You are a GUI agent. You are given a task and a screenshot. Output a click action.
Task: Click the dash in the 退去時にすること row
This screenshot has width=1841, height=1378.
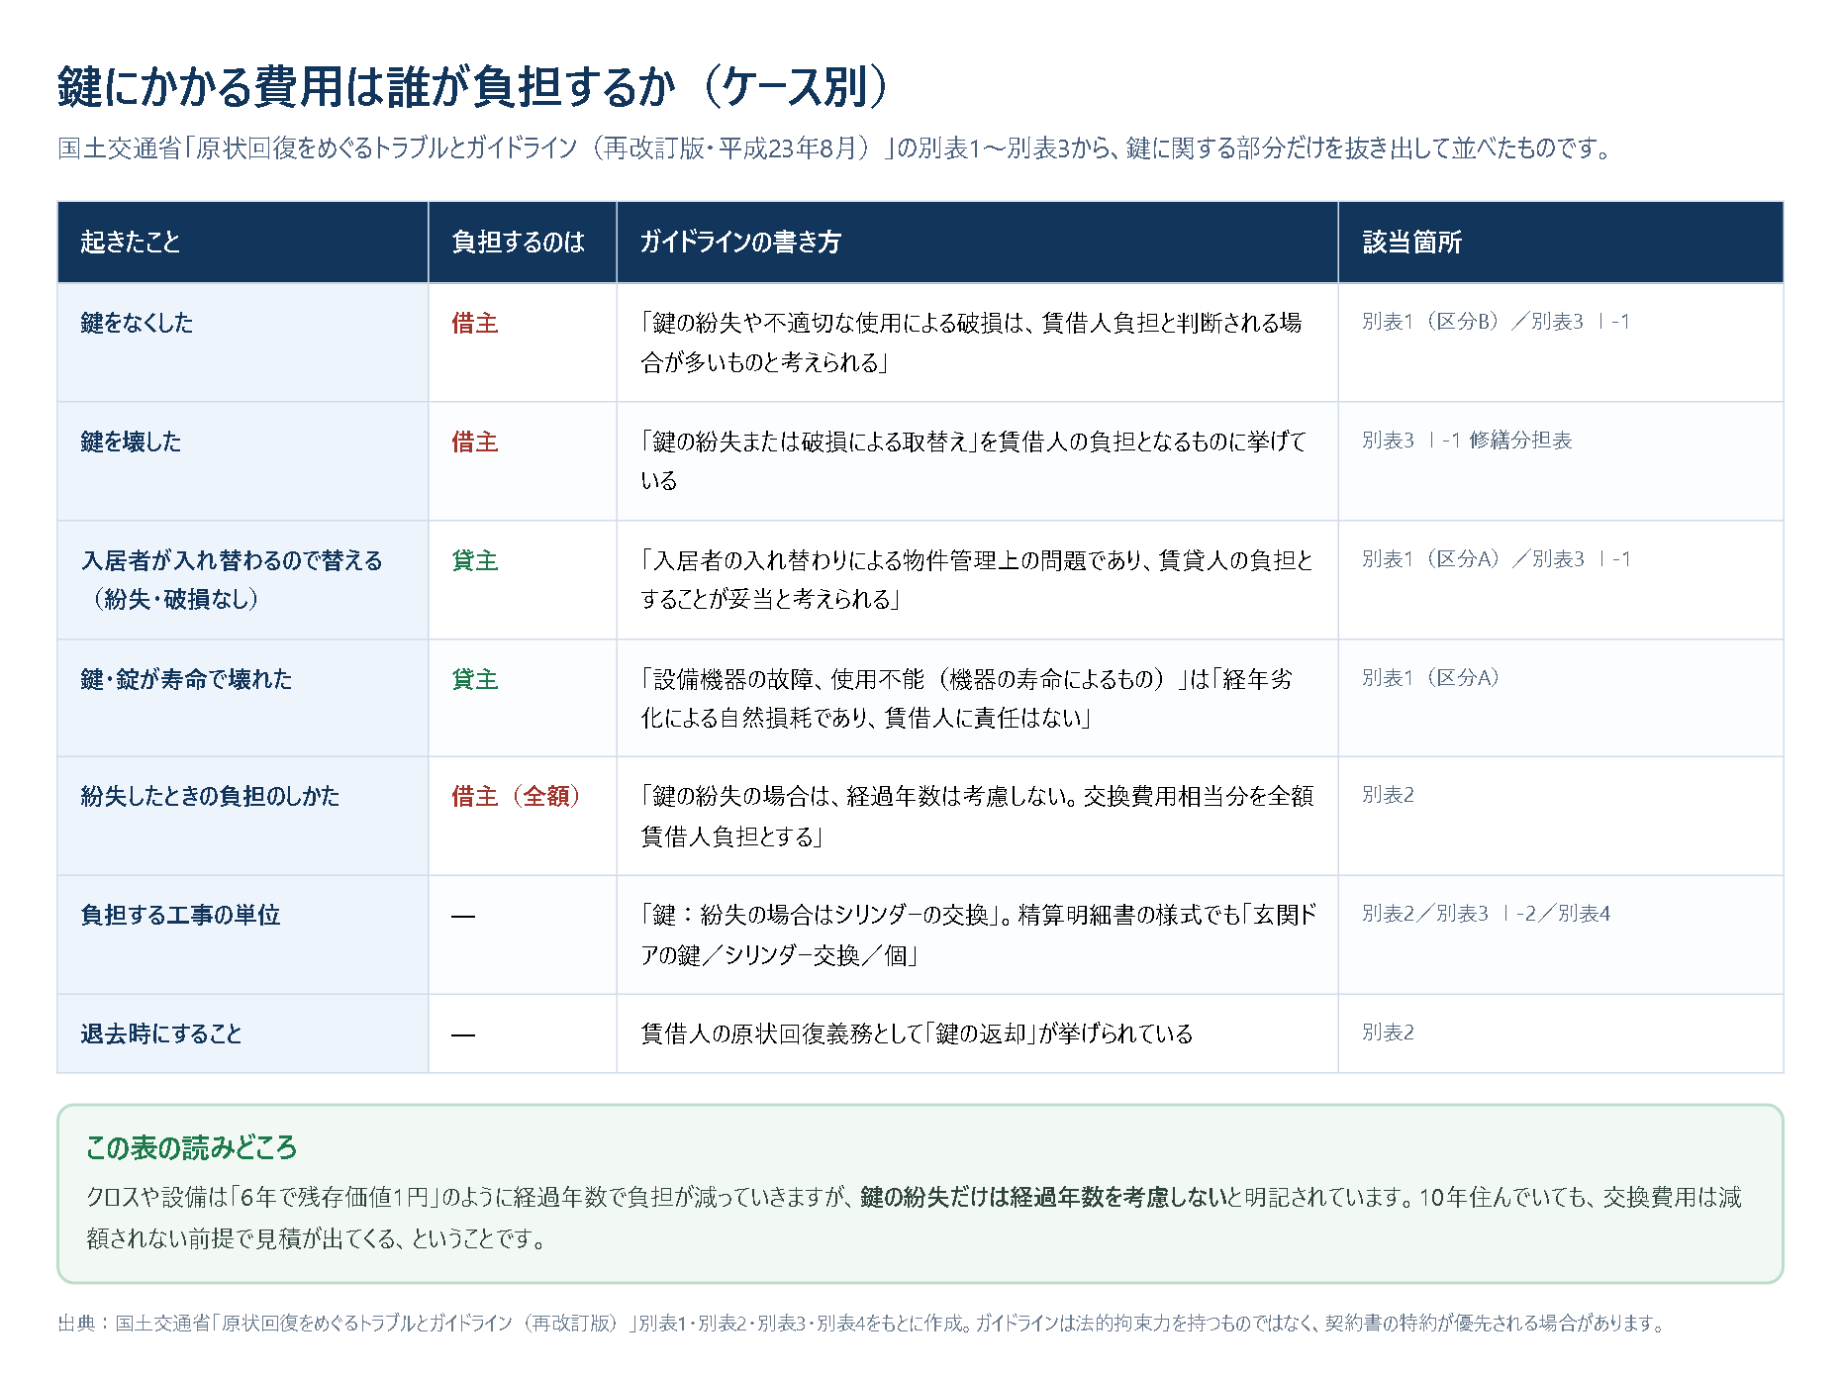463,1034
